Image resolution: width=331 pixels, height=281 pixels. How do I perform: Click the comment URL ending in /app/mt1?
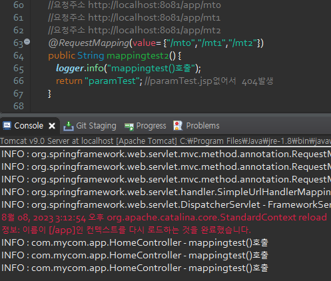point(155,18)
